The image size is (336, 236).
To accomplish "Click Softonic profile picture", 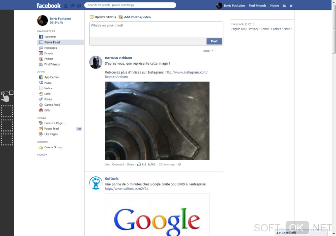I will 96,183.
